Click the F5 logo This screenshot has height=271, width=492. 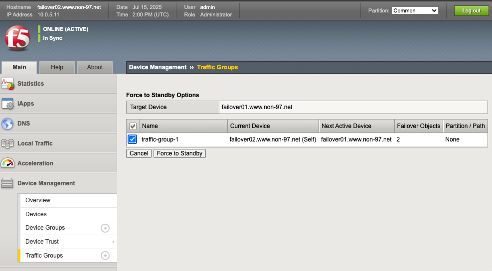pyautogui.click(x=17, y=38)
